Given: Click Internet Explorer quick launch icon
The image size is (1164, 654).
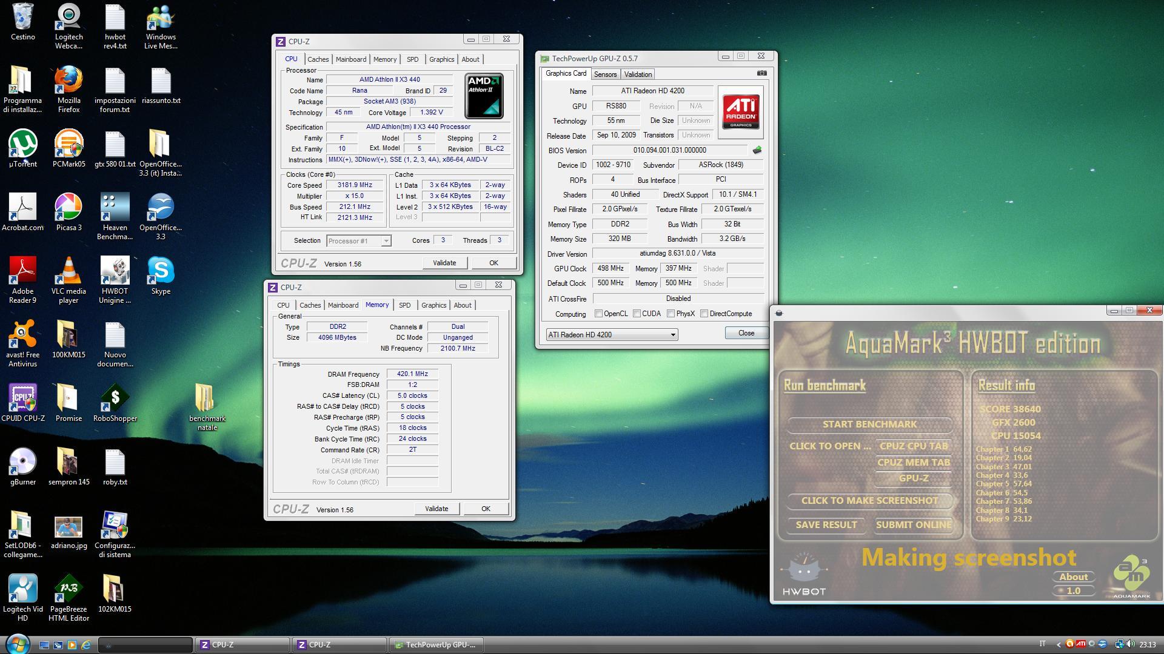Looking at the screenshot, I should click(x=86, y=645).
